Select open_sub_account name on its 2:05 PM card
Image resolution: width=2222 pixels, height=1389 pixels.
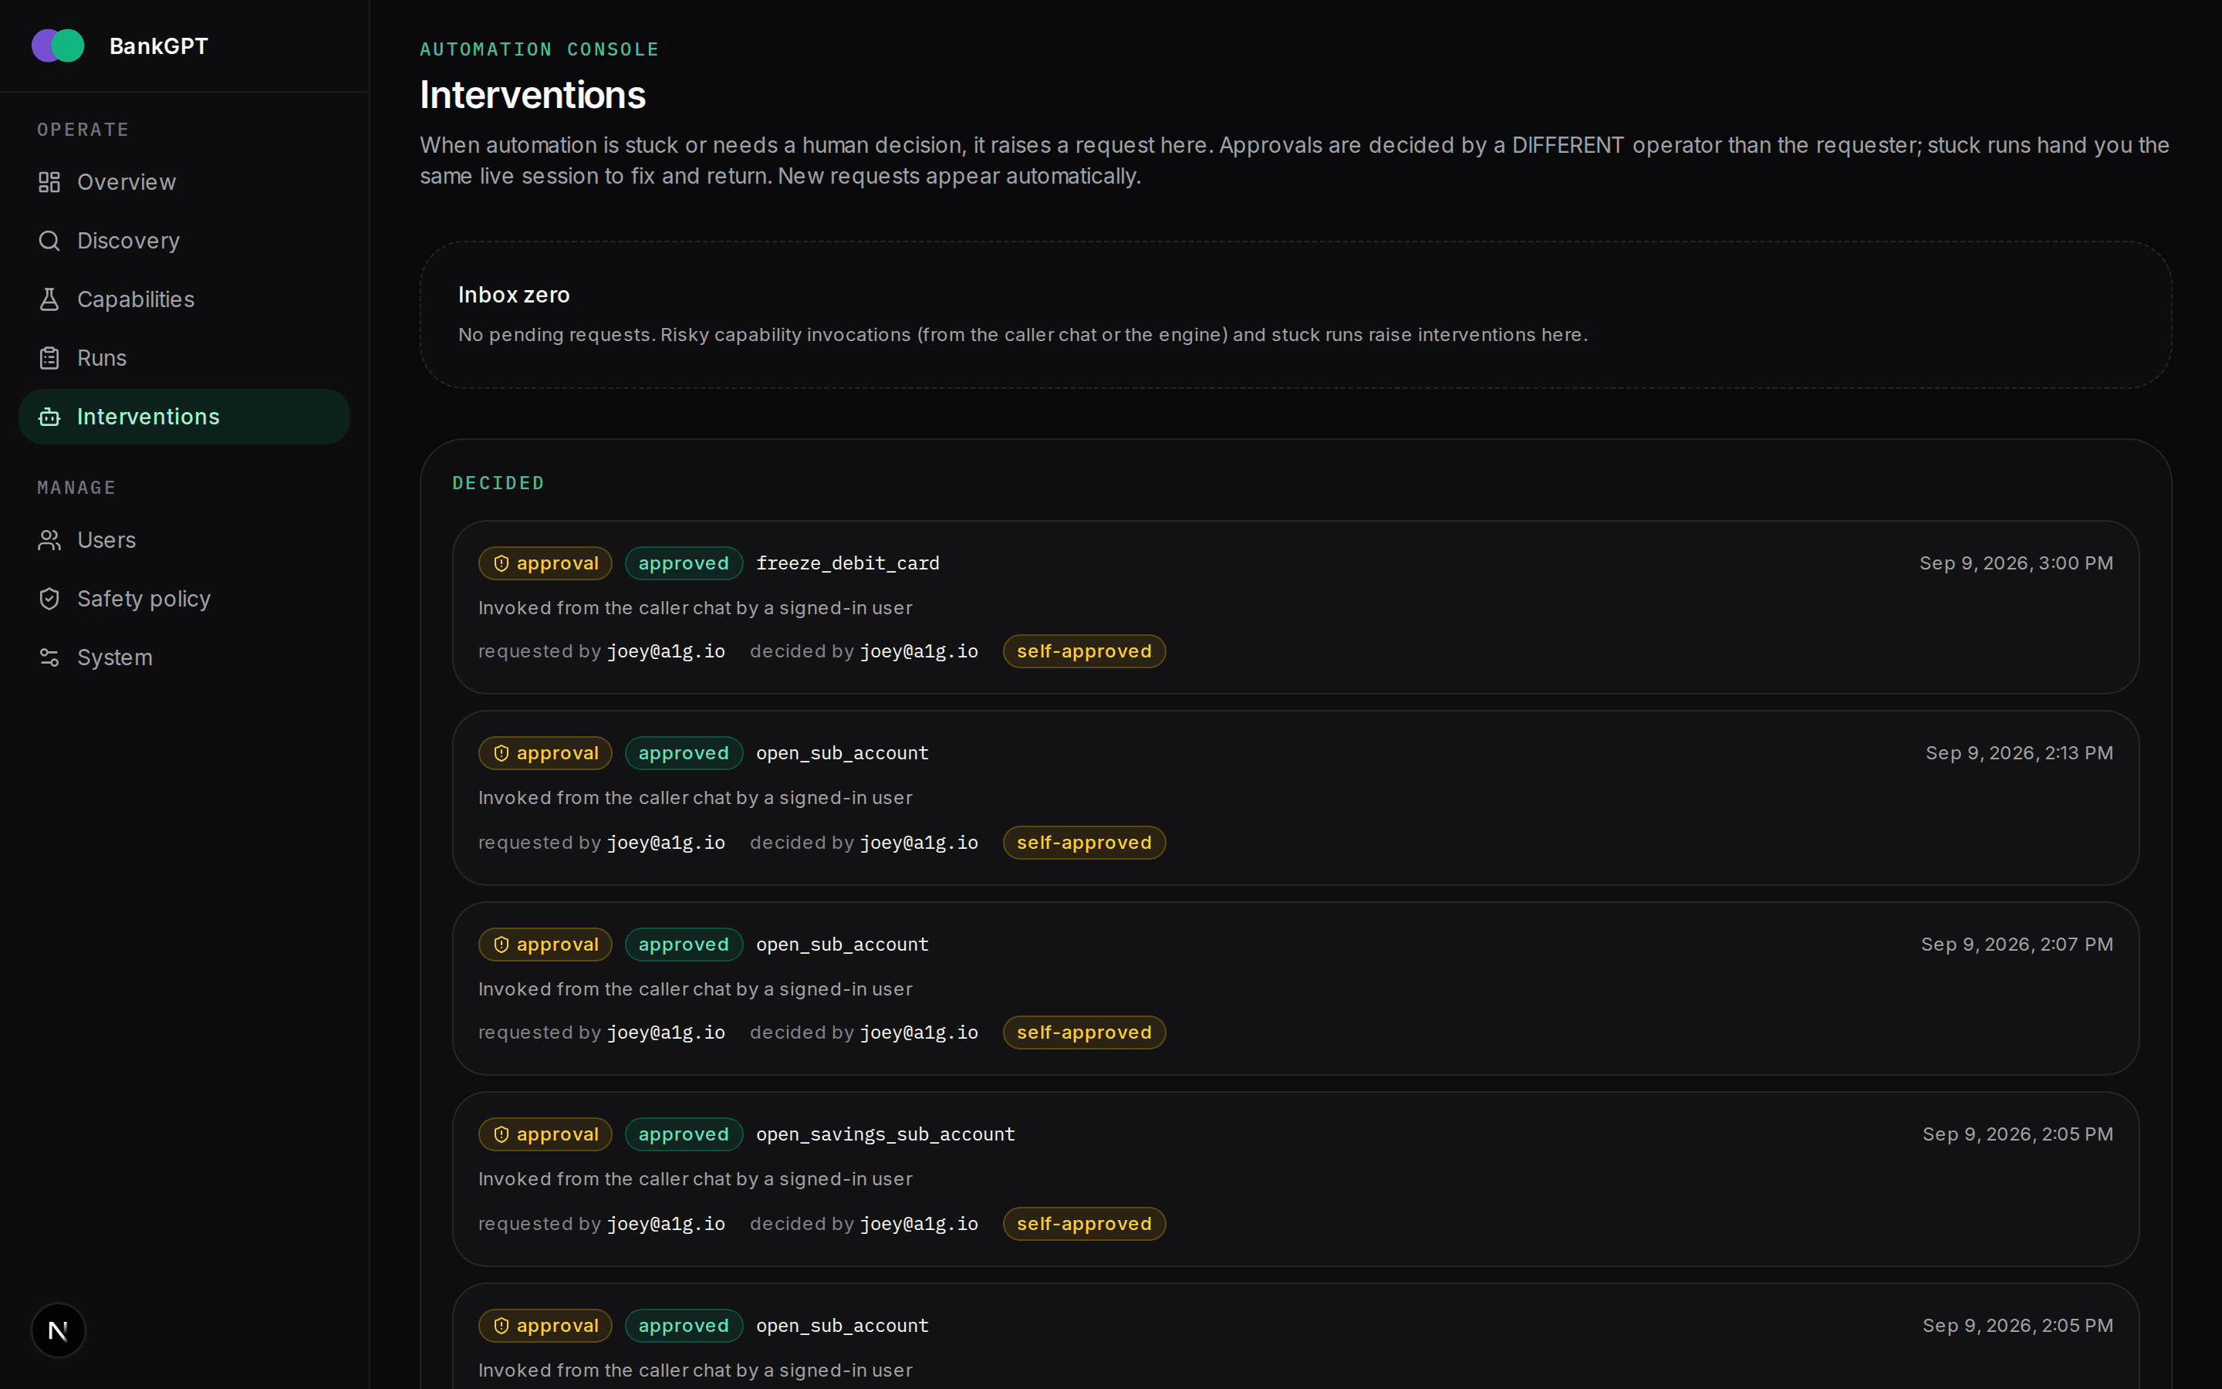point(842,1326)
